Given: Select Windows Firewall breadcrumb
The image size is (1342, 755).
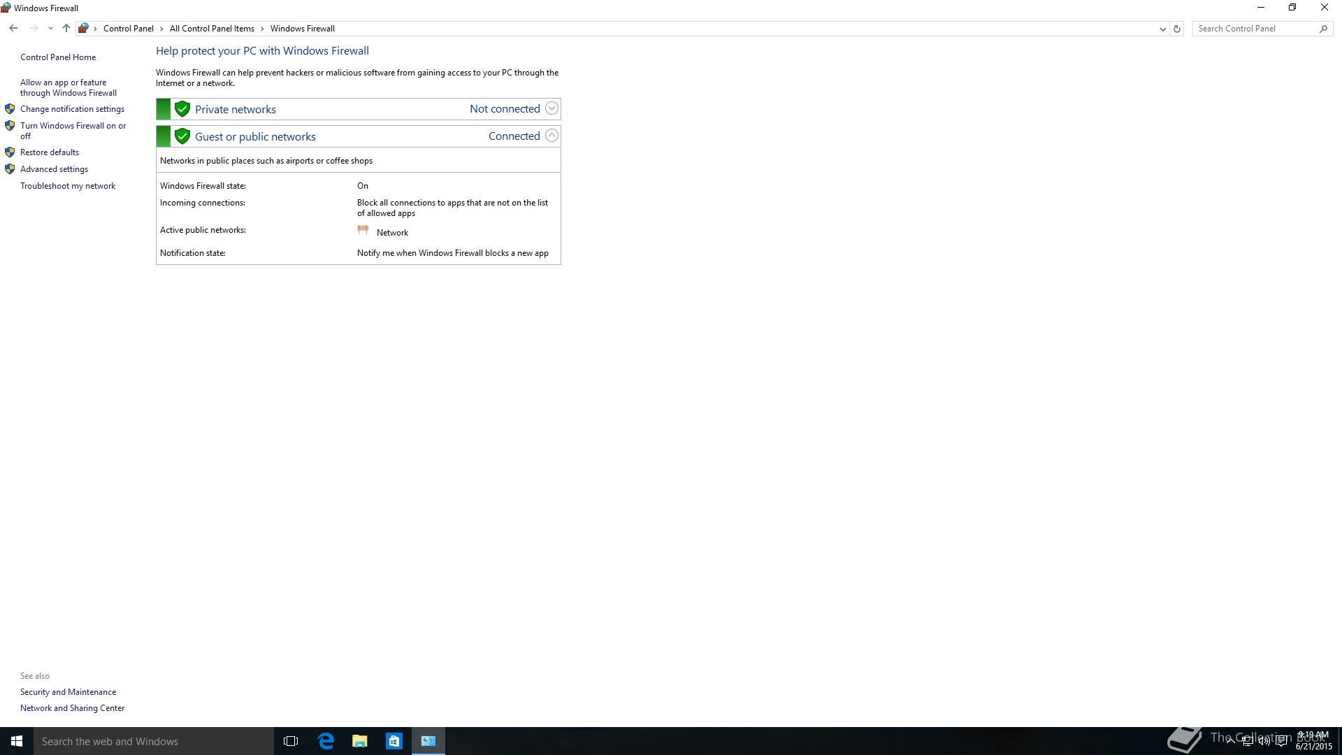Looking at the screenshot, I should (x=303, y=29).
